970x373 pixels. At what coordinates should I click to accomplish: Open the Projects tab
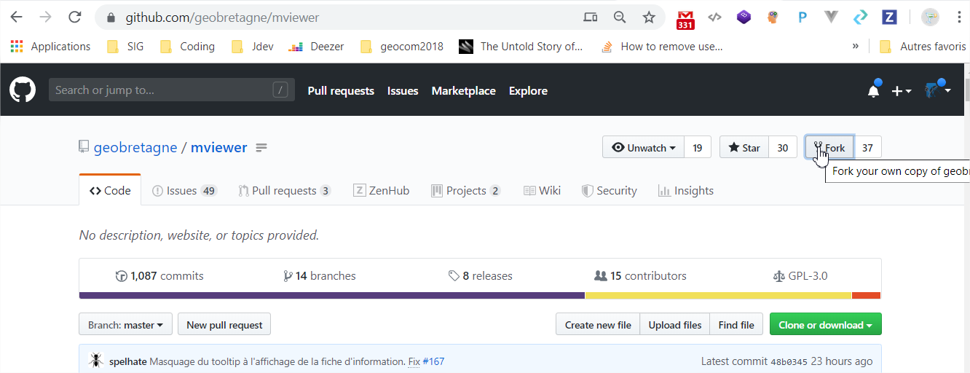[466, 191]
